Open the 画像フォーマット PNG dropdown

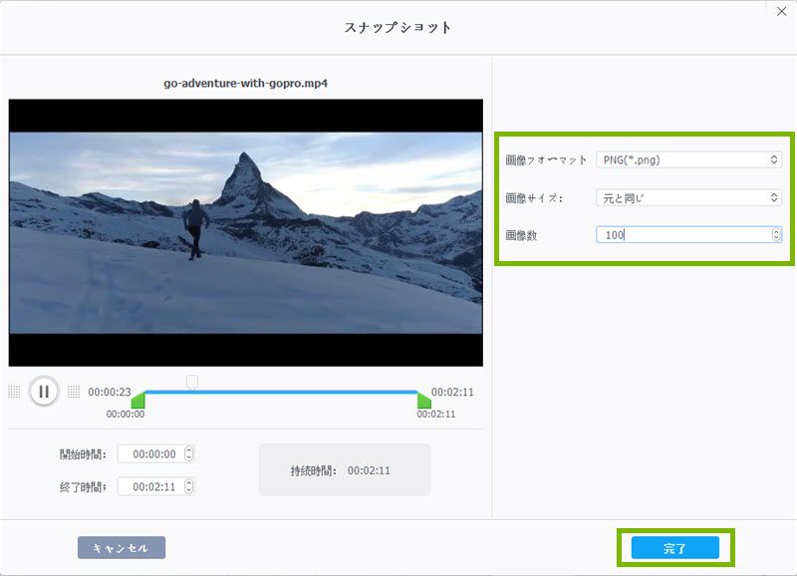coord(688,159)
